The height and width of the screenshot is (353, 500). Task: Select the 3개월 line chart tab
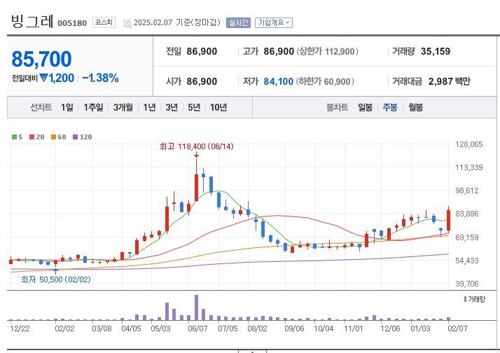pos(123,107)
